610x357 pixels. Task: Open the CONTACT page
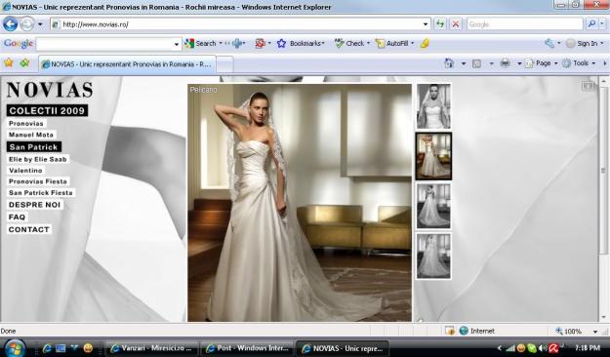click(x=28, y=230)
